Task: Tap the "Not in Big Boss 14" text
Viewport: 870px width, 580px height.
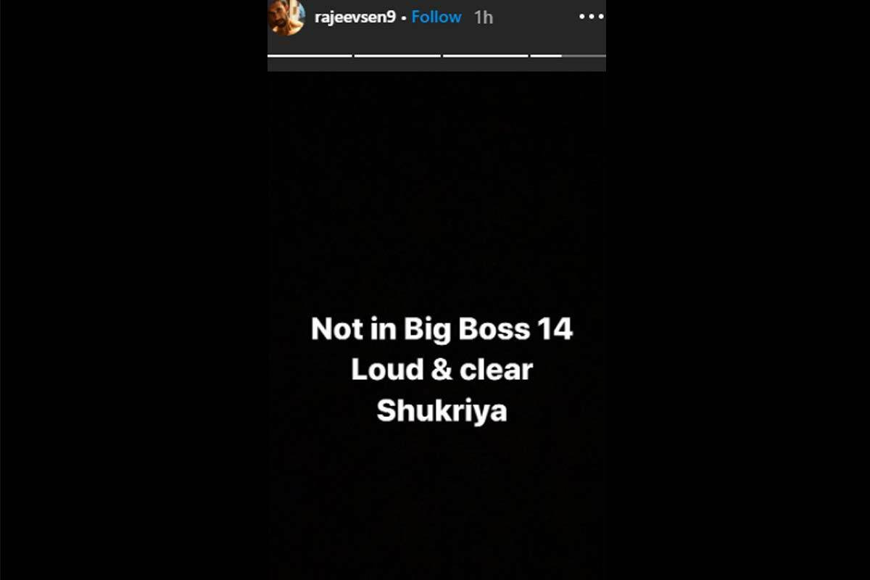Action: [442, 330]
